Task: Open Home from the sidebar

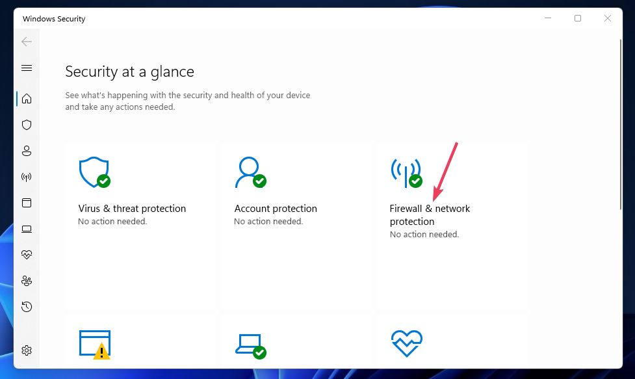Action: coord(26,98)
